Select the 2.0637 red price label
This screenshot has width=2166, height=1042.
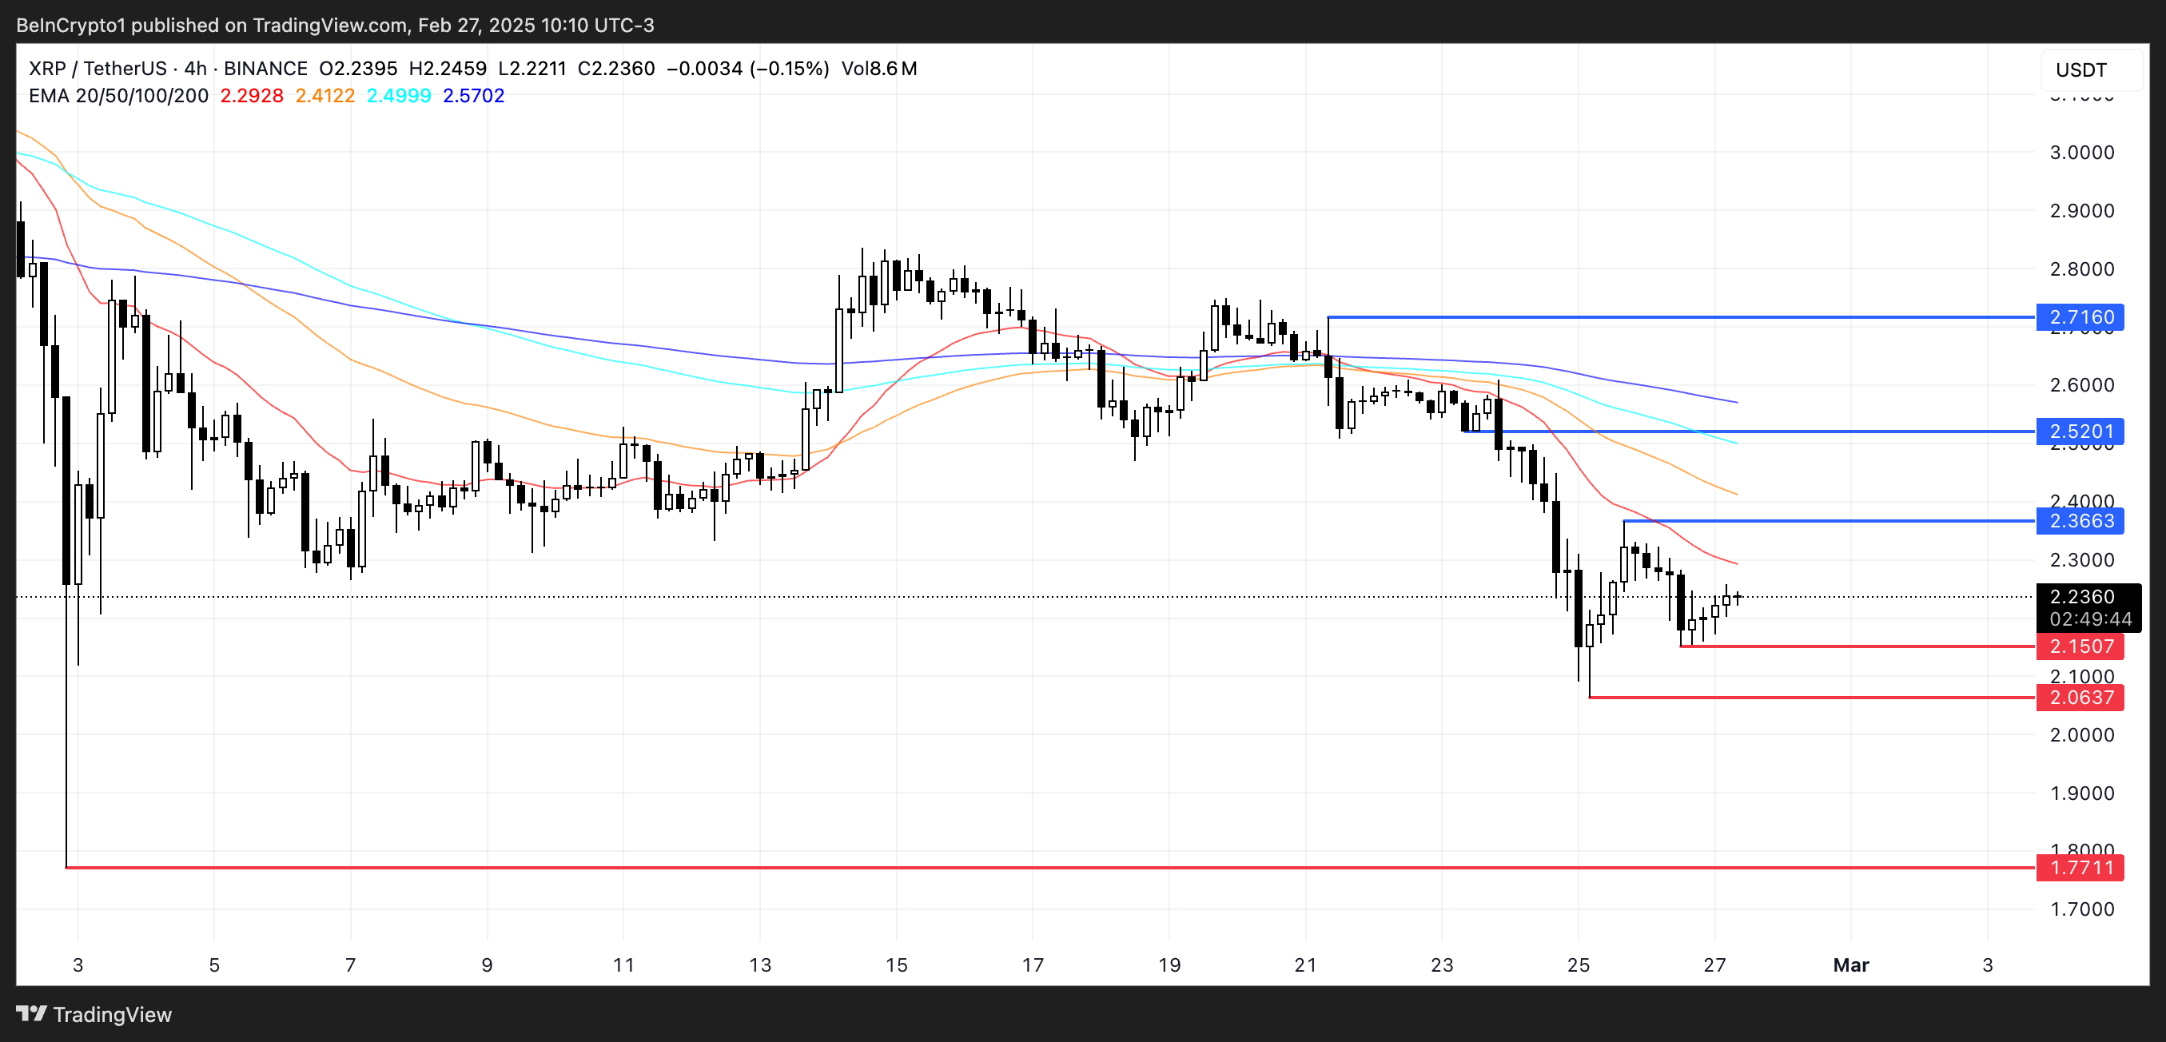click(x=2080, y=698)
